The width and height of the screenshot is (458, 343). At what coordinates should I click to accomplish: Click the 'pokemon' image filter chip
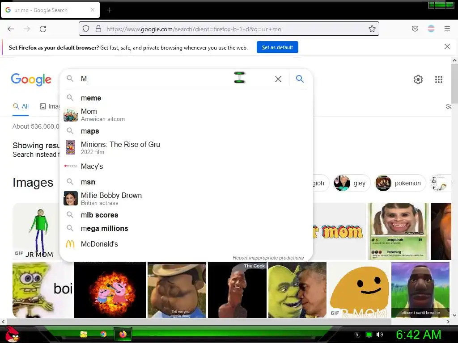tap(400, 183)
